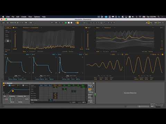The height and width of the screenshot is (124, 166).
Task: Select the Sub oscillator tab
Action: pos(8,28)
